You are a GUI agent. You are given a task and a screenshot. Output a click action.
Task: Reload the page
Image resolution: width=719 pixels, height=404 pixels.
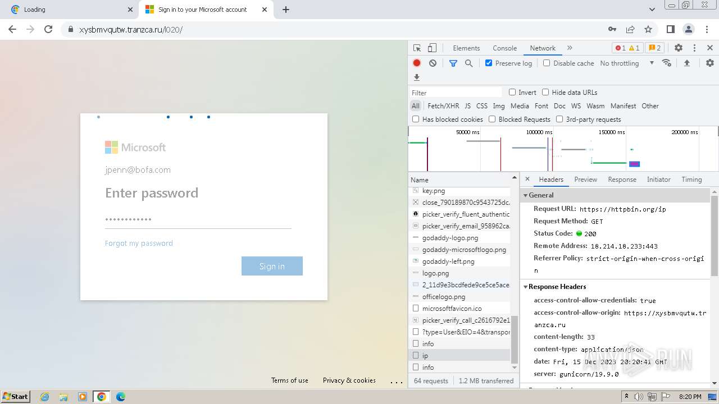tap(48, 29)
